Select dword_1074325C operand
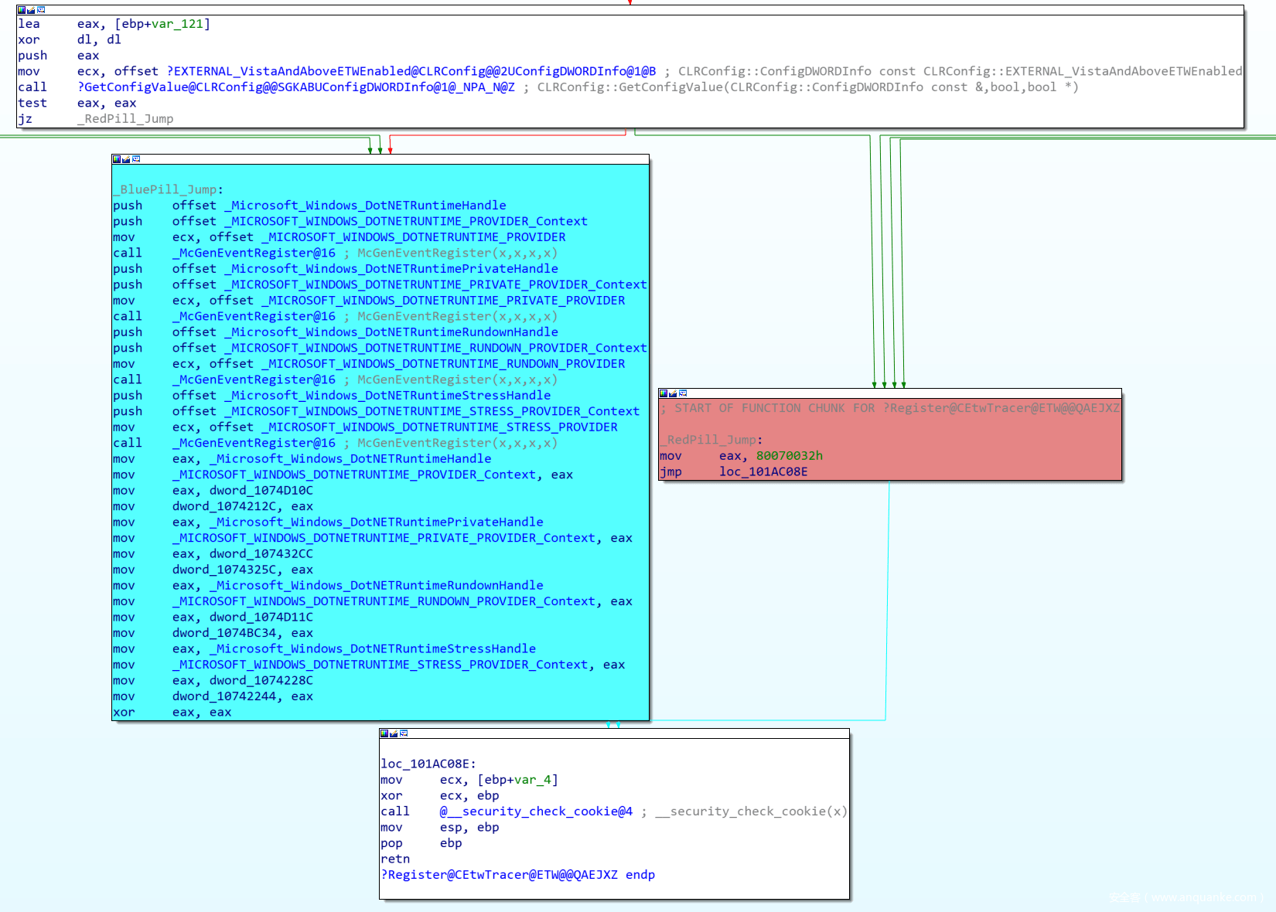The width and height of the screenshot is (1276, 912). click(x=224, y=570)
